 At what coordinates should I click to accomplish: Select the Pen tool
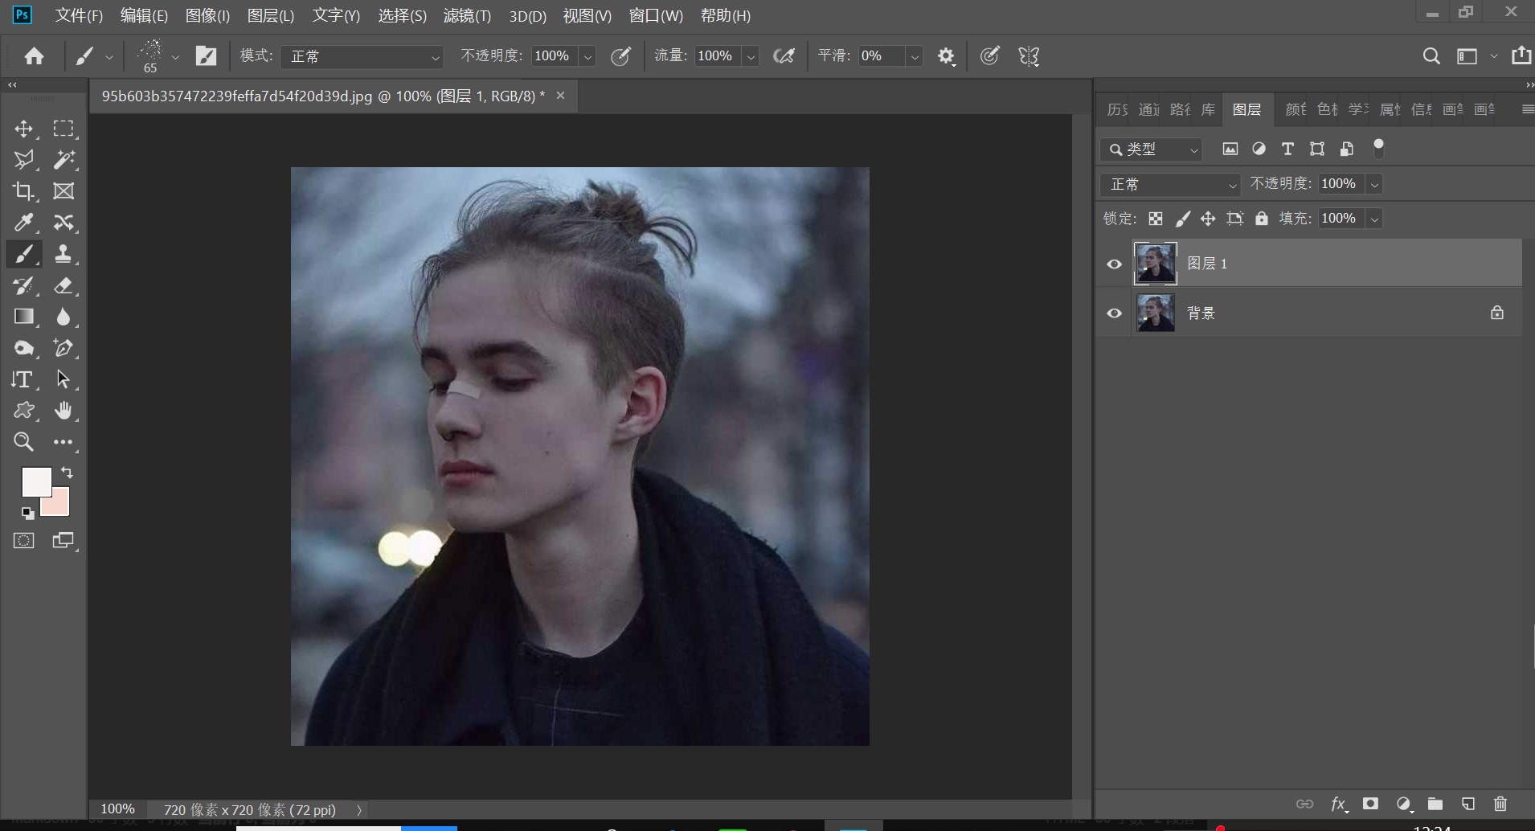[x=63, y=348]
